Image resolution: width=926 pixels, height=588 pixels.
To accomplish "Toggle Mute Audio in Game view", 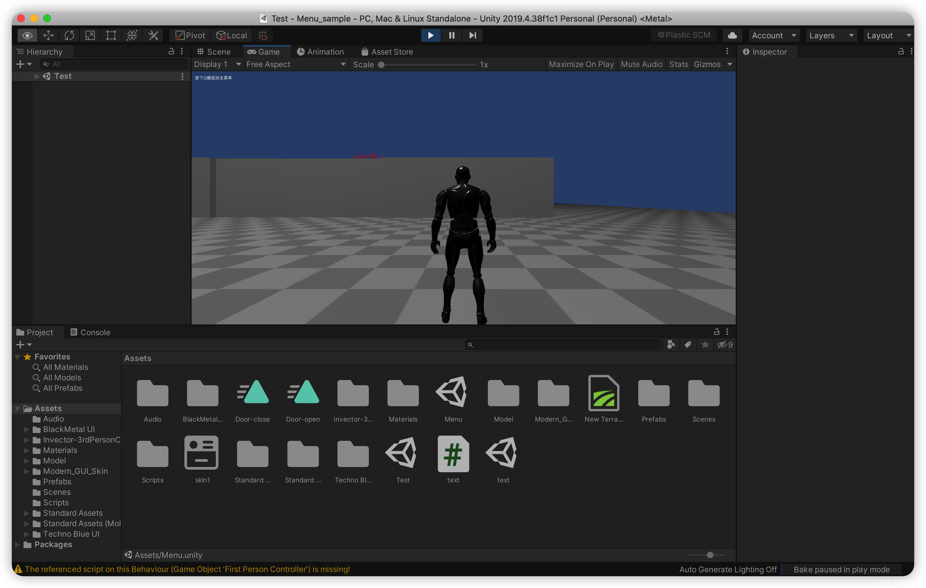I will click(x=641, y=64).
